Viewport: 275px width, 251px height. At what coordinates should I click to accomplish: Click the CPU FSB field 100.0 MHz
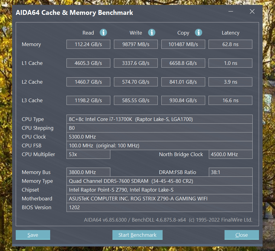(x=160, y=146)
